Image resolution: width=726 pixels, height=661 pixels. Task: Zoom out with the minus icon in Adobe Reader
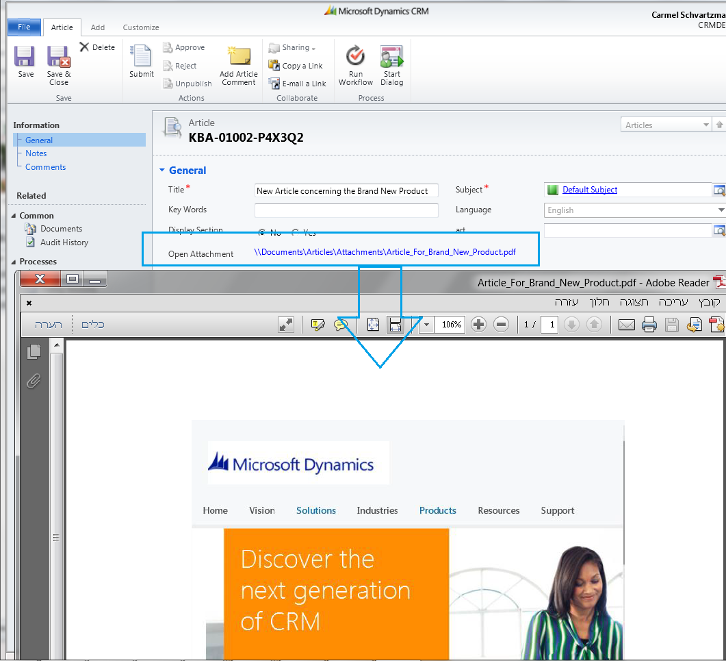501,325
